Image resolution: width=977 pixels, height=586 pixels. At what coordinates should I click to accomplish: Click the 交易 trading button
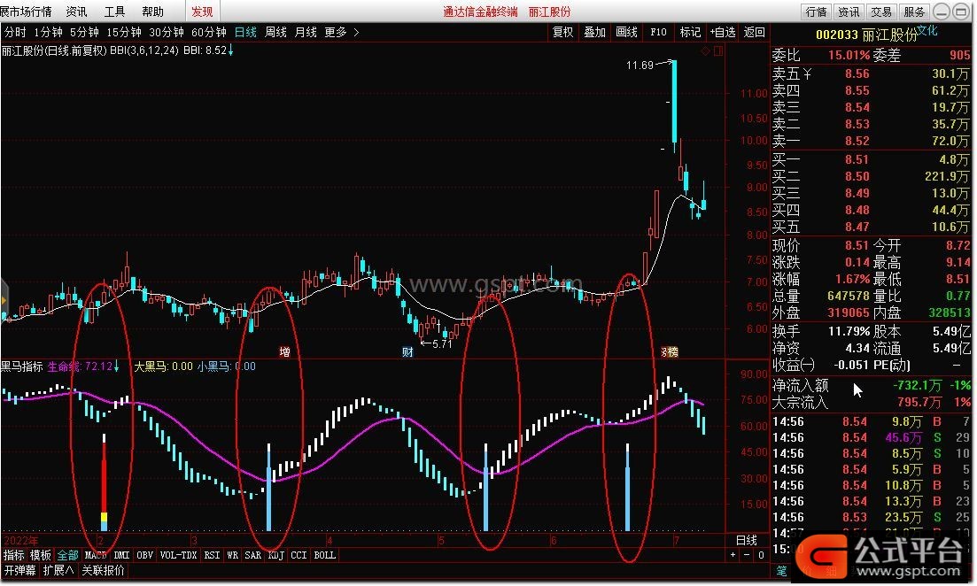pyautogui.click(x=881, y=12)
